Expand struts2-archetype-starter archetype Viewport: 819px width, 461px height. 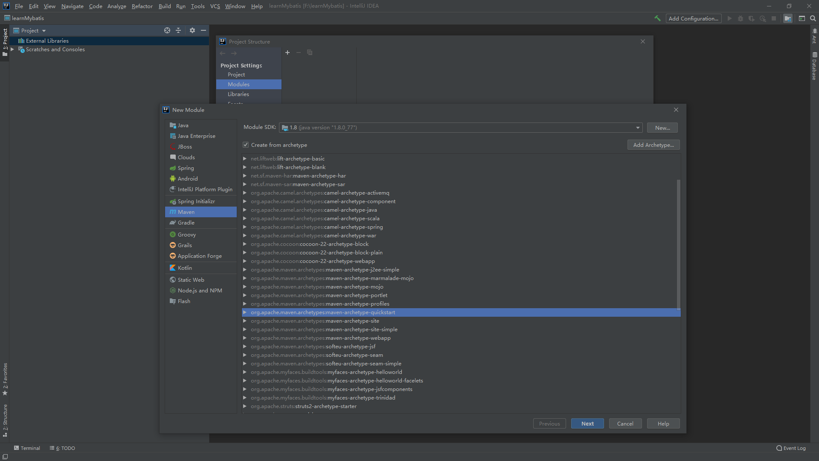pos(245,406)
